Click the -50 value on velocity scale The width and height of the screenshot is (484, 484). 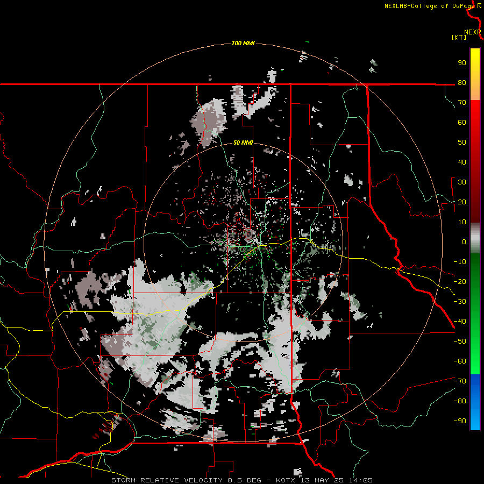click(x=460, y=341)
